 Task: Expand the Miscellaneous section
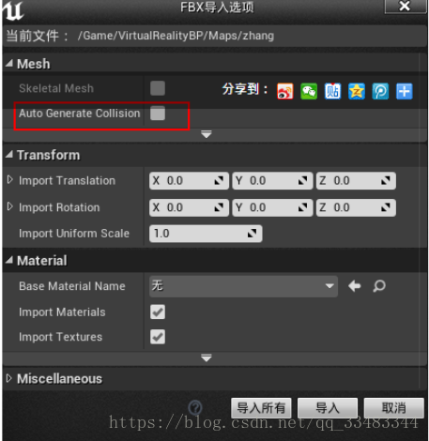click(9, 378)
